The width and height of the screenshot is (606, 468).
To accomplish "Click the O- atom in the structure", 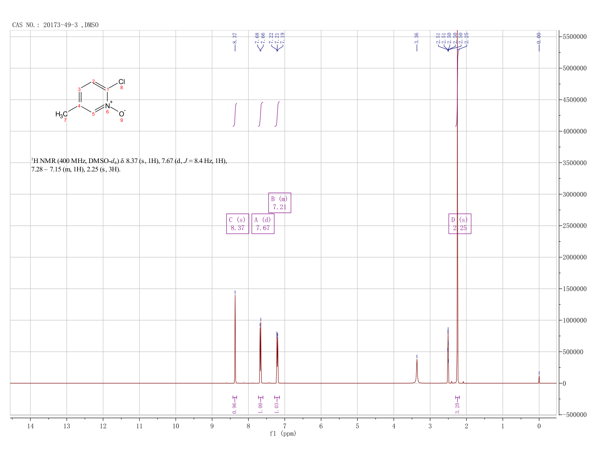I will point(122,113).
